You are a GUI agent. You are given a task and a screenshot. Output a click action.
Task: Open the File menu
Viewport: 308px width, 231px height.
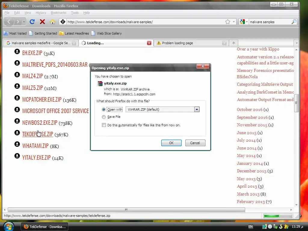[x=7, y=13]
